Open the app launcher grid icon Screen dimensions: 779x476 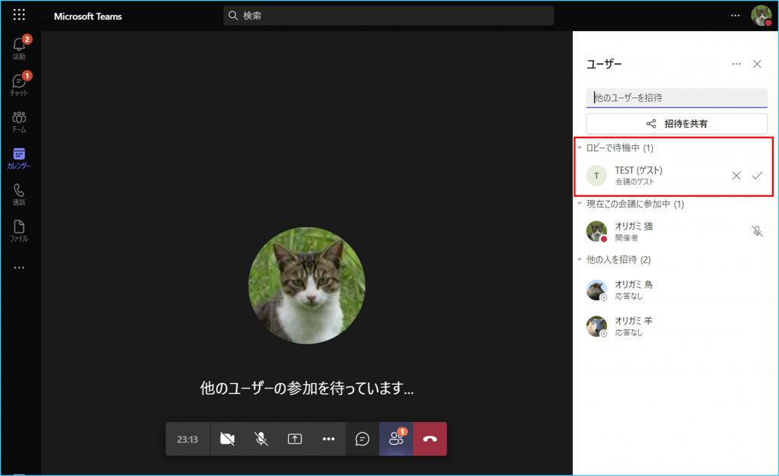[19, 15]
